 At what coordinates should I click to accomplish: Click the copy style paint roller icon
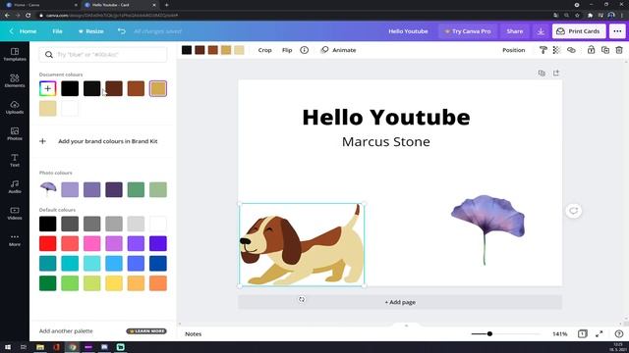click(543, 50)
